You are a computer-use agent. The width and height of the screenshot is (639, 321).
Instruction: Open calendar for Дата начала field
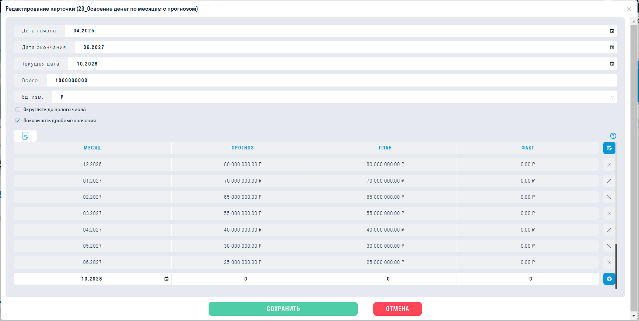click(x=612, y=31)
